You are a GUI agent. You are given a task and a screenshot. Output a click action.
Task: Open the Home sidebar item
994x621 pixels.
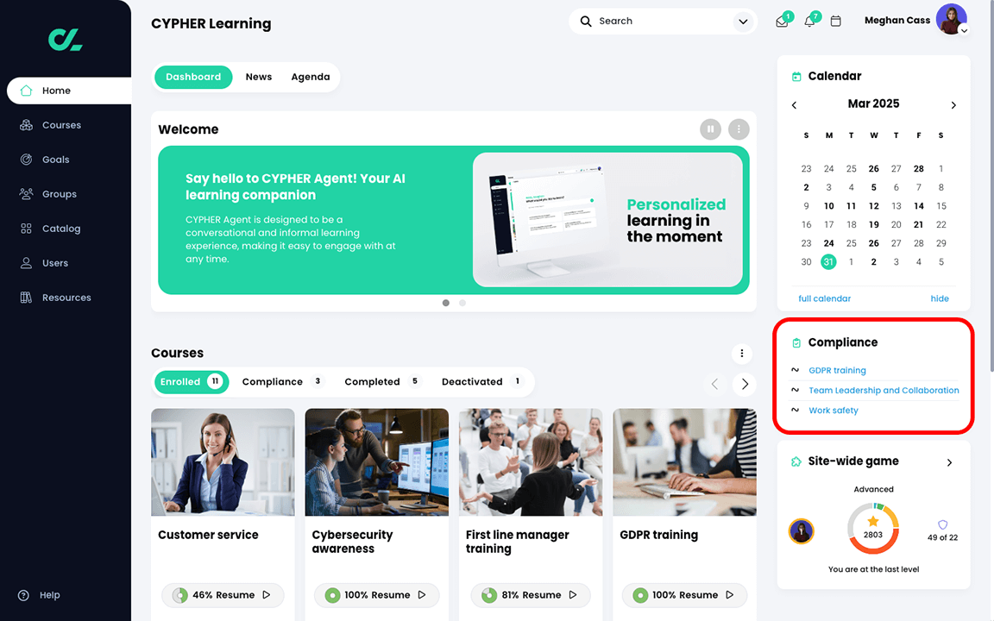pyautogui.click(x=68, y=91)
